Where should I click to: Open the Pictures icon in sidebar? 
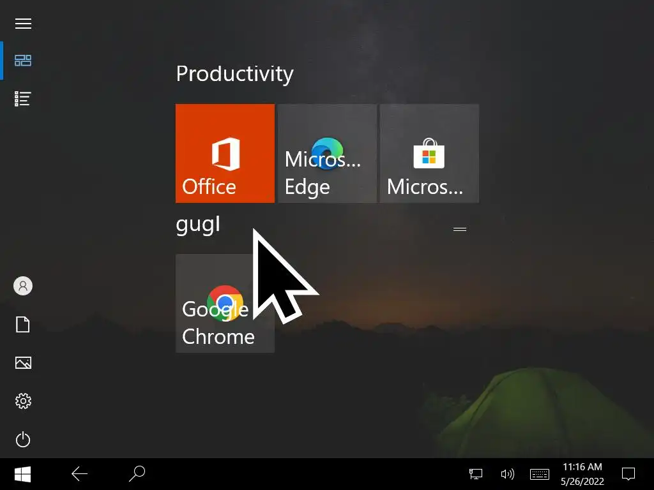tap(23, 362)
